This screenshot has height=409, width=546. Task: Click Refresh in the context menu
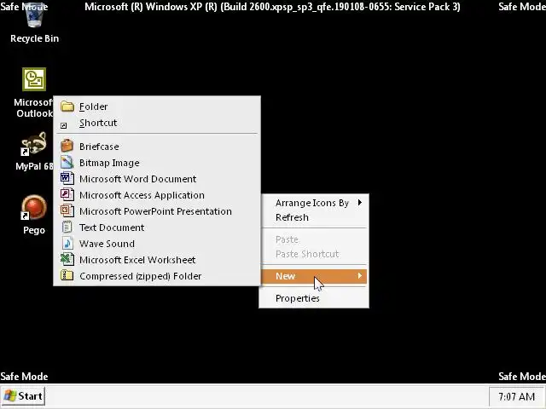pyautogui.click(x=314, y=217)
